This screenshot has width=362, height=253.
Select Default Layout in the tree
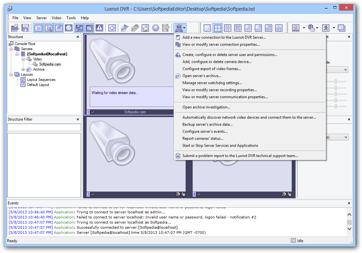click(x=38, y=85)
